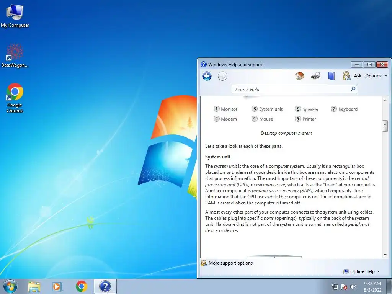Click the Keyboard legend label
The width and height of the screenshot is (392, 294).
point(348,109)
